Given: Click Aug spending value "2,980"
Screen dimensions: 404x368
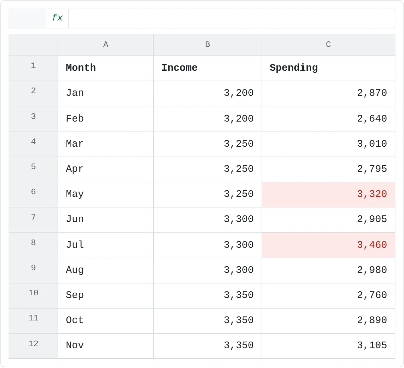Looking at the screenshot, I should (328, 270).
